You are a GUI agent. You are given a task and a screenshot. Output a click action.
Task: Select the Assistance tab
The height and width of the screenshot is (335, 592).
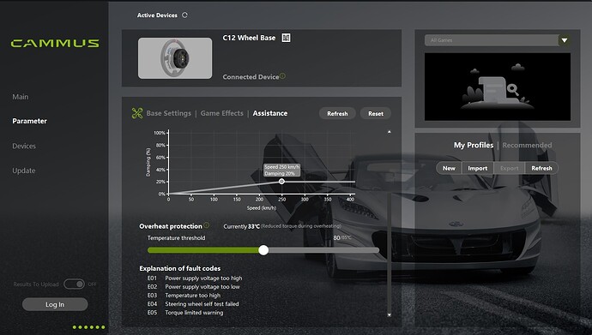[x=270, y=113]
